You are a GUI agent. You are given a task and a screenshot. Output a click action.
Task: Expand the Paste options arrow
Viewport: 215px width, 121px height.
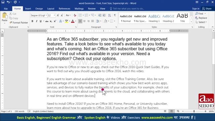[x=4, y=23]
